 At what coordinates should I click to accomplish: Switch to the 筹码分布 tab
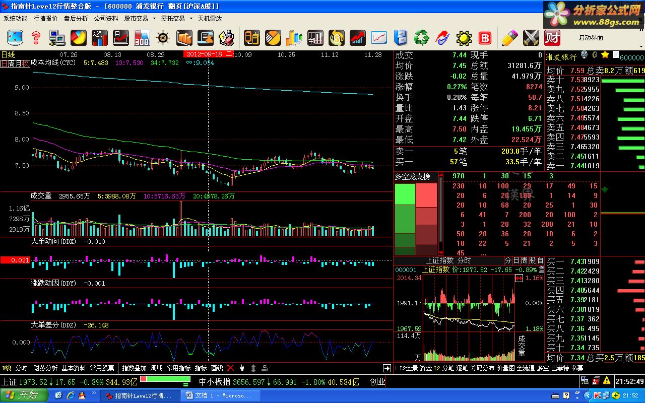tap(483, 368)
